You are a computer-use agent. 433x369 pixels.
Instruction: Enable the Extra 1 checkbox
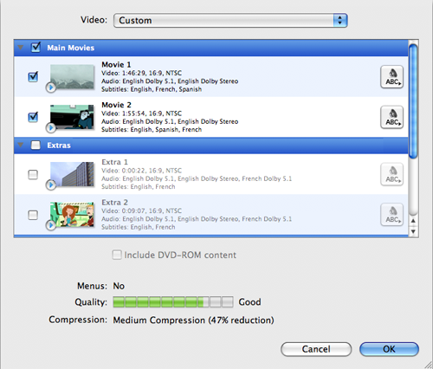33,174
